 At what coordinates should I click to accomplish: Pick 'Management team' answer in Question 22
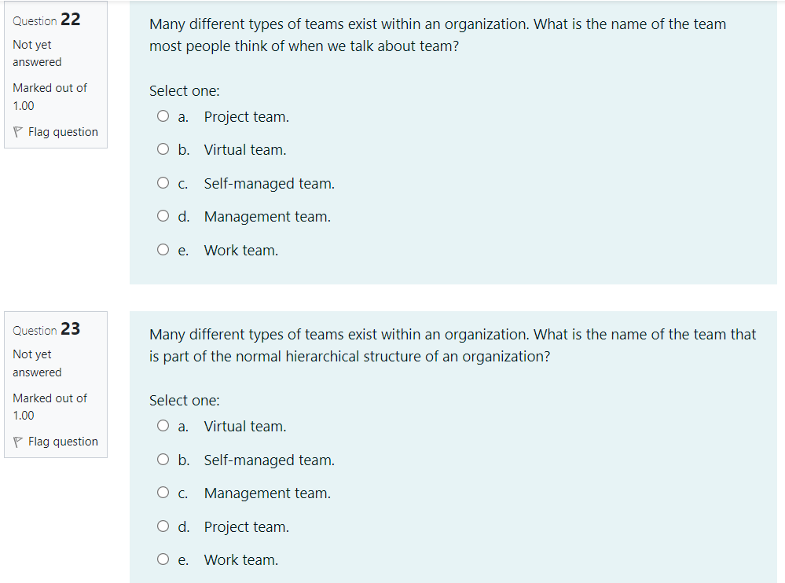[x=163, y=215]
